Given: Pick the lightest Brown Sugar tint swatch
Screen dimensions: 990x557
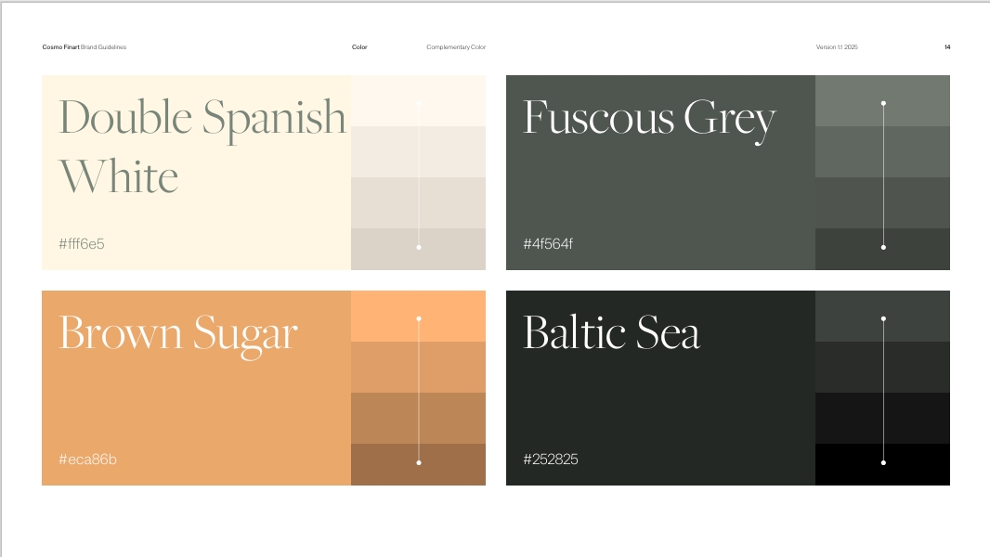Looking at the screenshot, I should (x=385, y=316).
